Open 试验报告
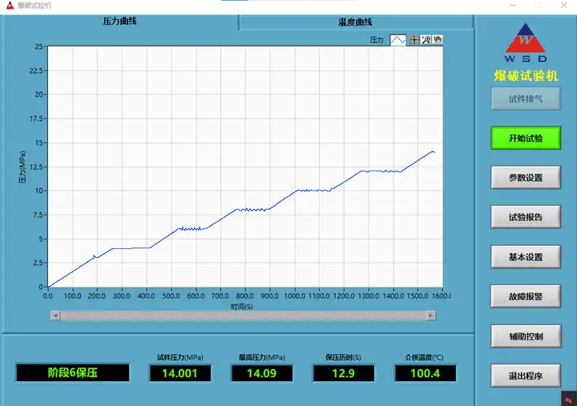Image resolution: width=577 pixels, height=406 pixels. [x=526, y=217]
